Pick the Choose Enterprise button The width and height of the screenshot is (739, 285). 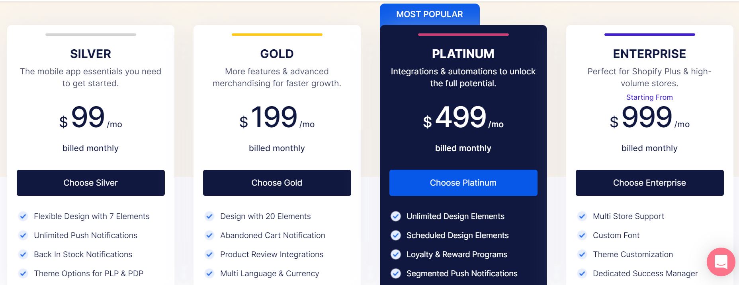coord(649,183)
